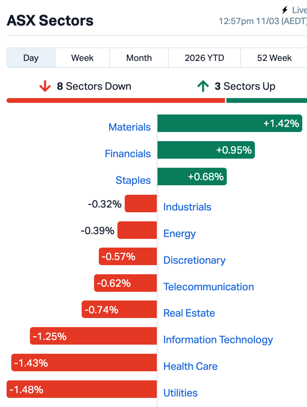
Task: Switch to the Month tab
Action: (x=139, y=58)
